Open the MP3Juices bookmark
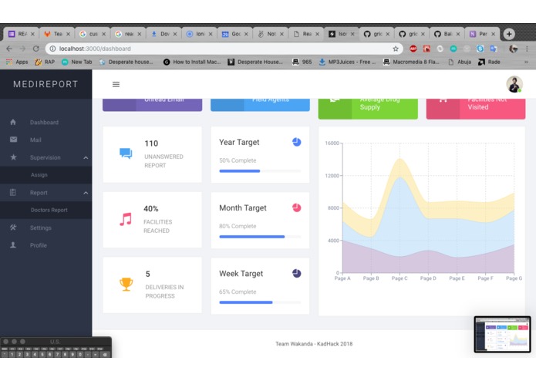This screenshot has width=536, height=381. pyautogui.click(x=347, y=62)
